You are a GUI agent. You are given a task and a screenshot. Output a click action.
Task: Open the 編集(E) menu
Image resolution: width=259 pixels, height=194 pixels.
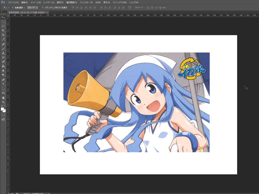pos(25,3)
